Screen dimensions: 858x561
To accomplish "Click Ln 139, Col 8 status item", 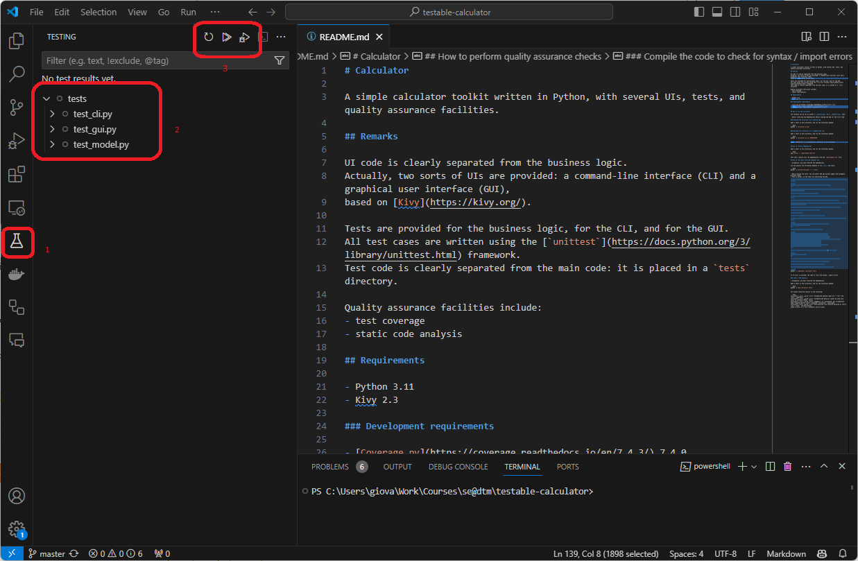I will pos(607,553).
